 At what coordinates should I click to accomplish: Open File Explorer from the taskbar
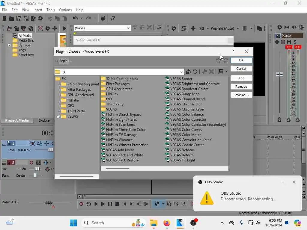click(154, 223)
